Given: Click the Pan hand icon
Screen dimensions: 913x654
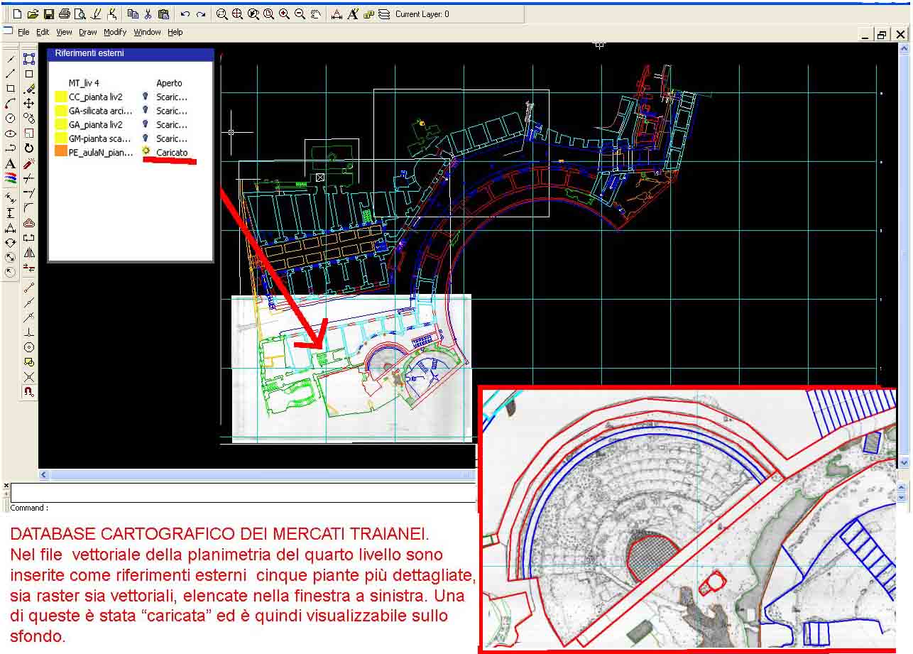Looking at the screenshot, I should tap(316, 14).
